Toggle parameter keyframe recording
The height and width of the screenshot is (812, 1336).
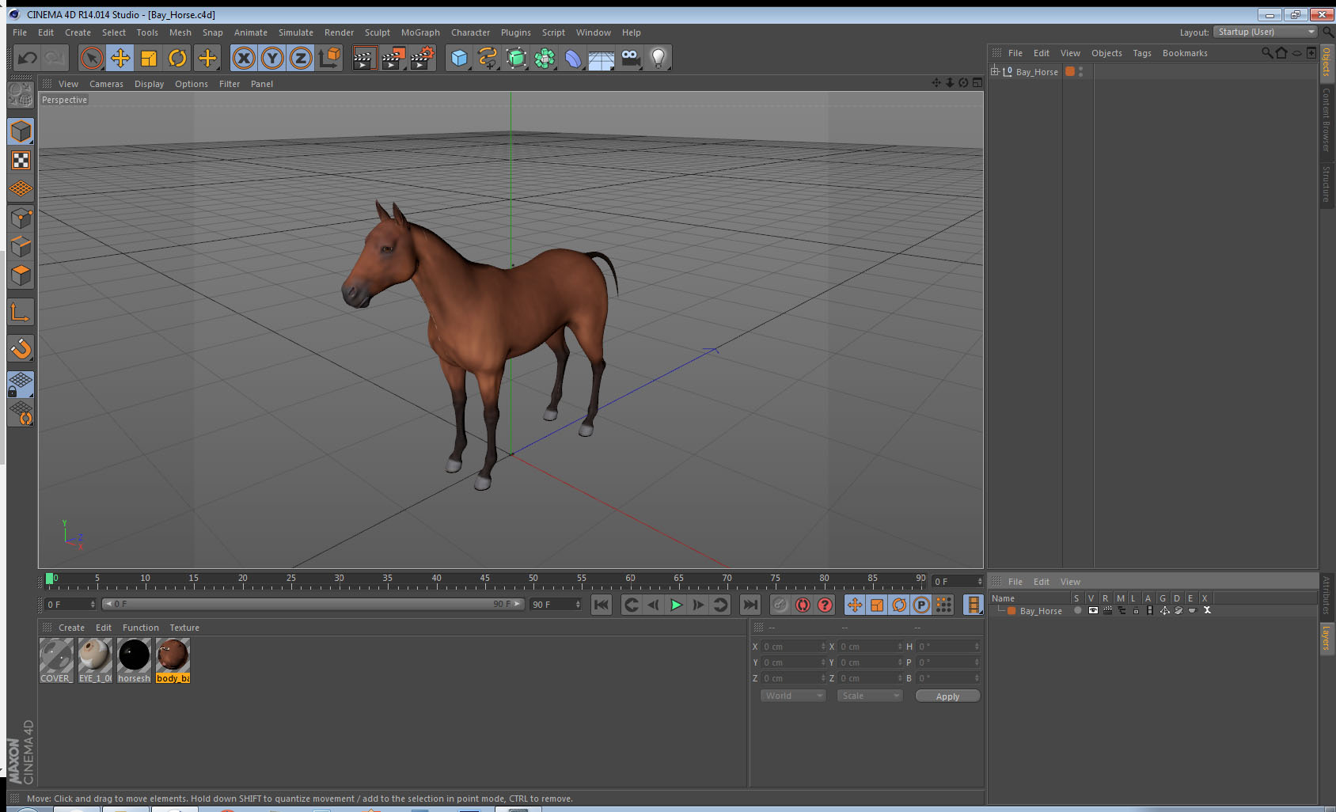coord(921,605)
